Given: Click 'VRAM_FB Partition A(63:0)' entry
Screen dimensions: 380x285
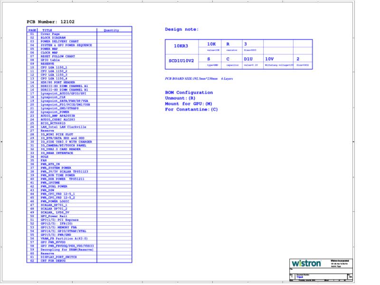Looking at the screenshot, I should [64, 238].
